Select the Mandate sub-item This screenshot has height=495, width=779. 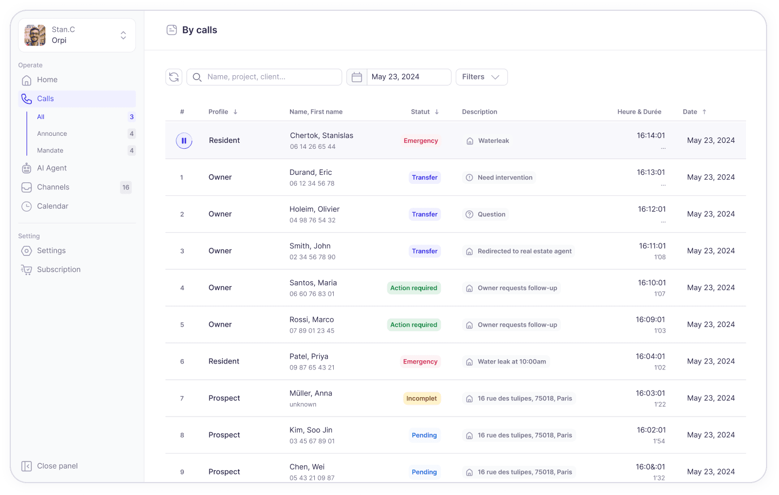point(50,150)
